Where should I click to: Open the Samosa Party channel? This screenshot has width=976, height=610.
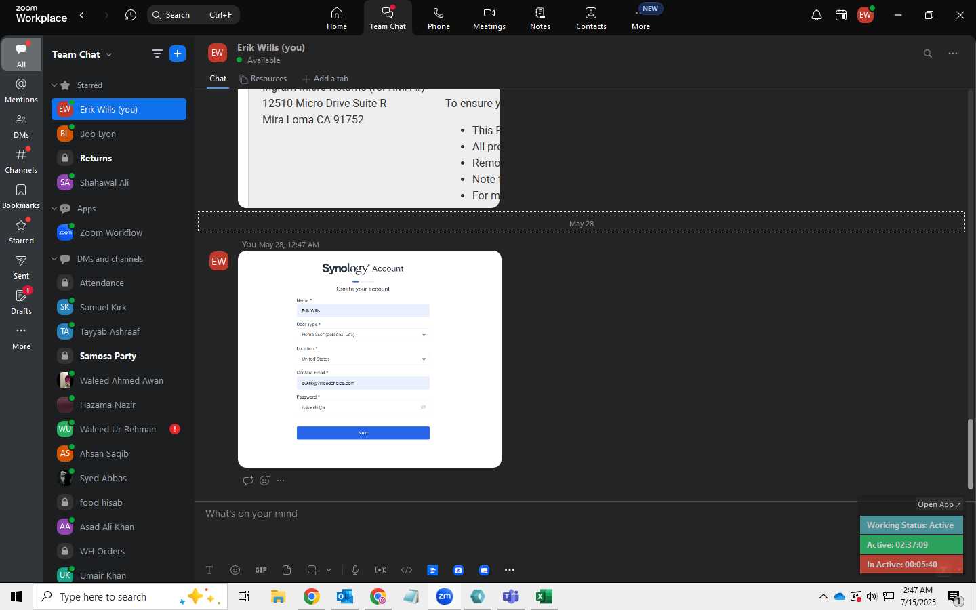click(x=119, y=356)
